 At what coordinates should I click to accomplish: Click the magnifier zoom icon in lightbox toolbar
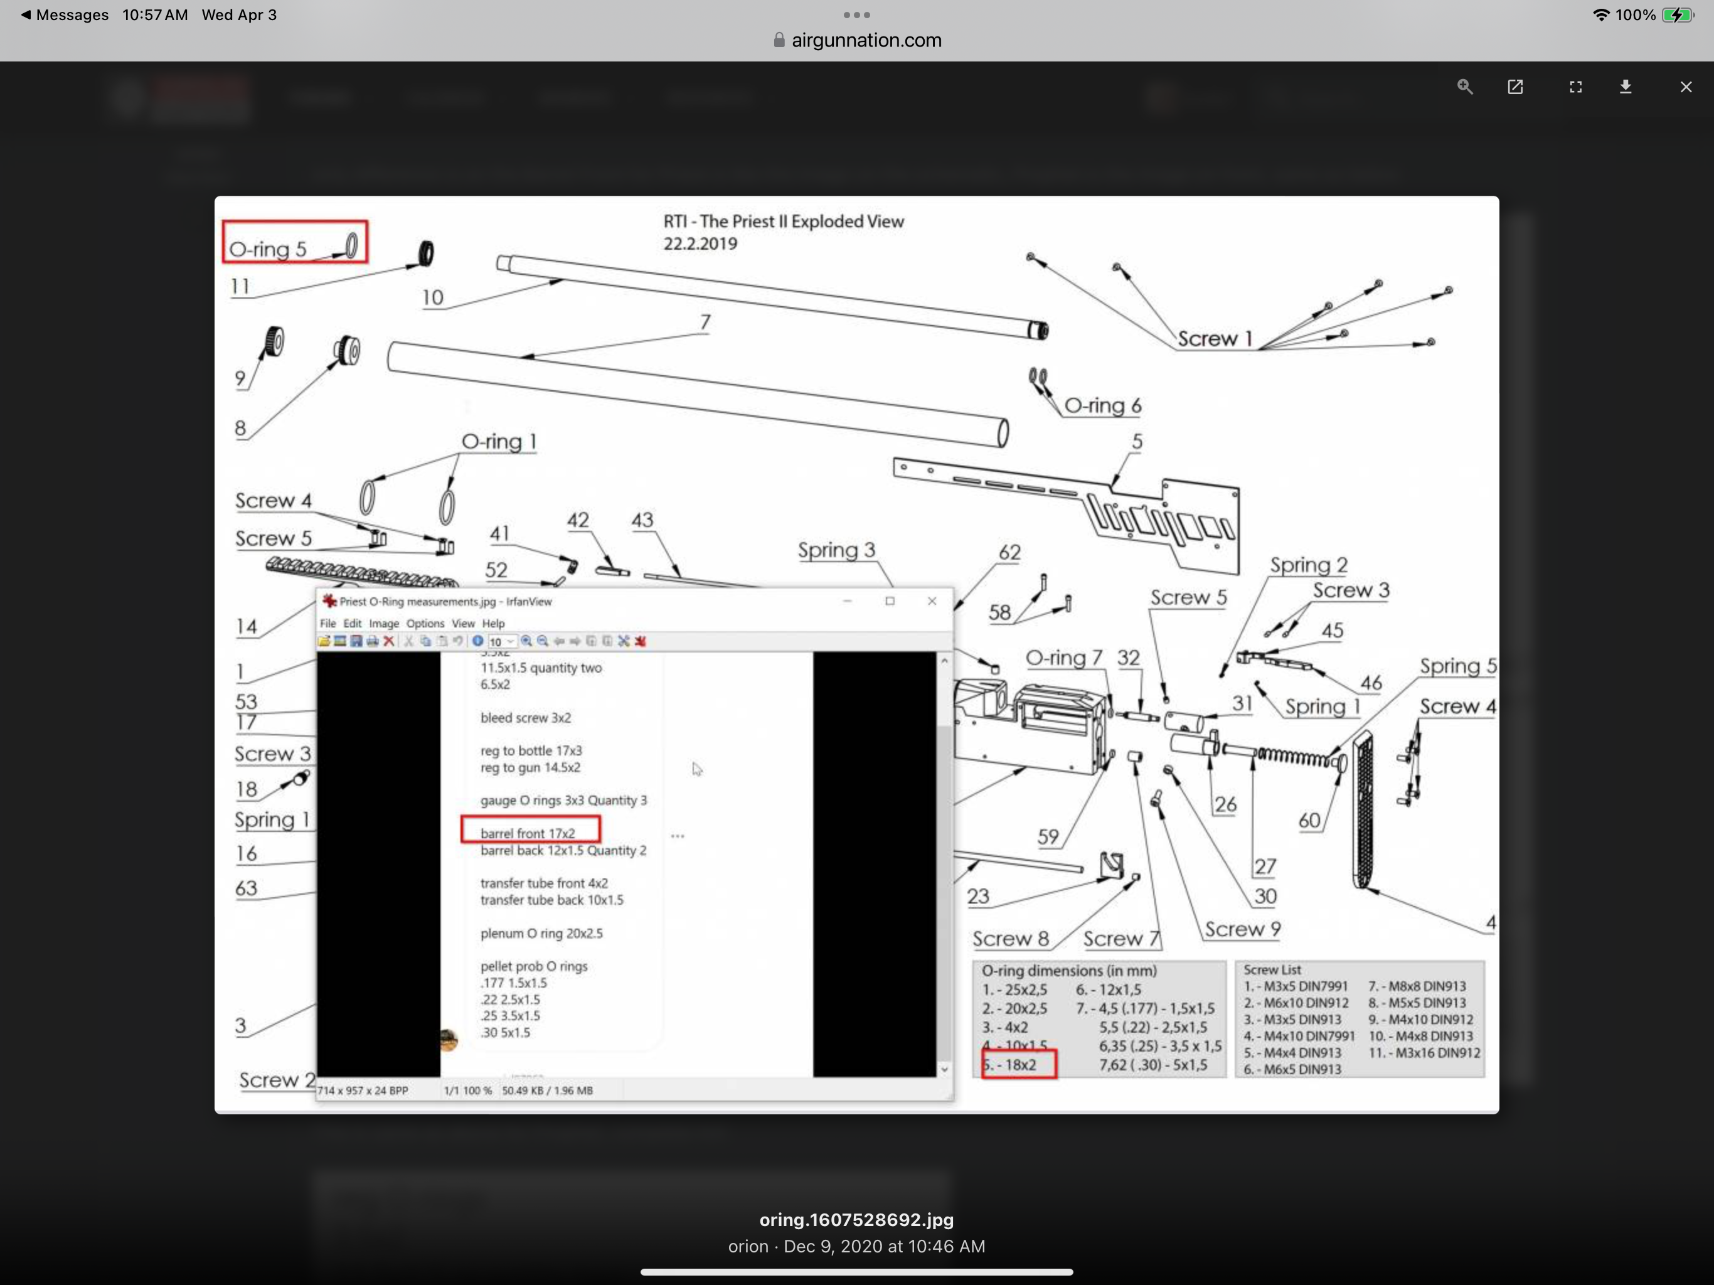[x=1464, y=87]
